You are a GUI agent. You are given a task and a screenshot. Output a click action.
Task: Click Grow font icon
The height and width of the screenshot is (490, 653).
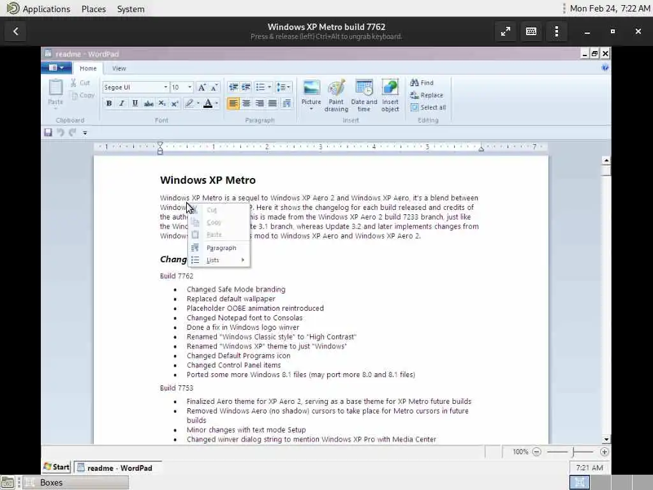(x=202, y=87)
